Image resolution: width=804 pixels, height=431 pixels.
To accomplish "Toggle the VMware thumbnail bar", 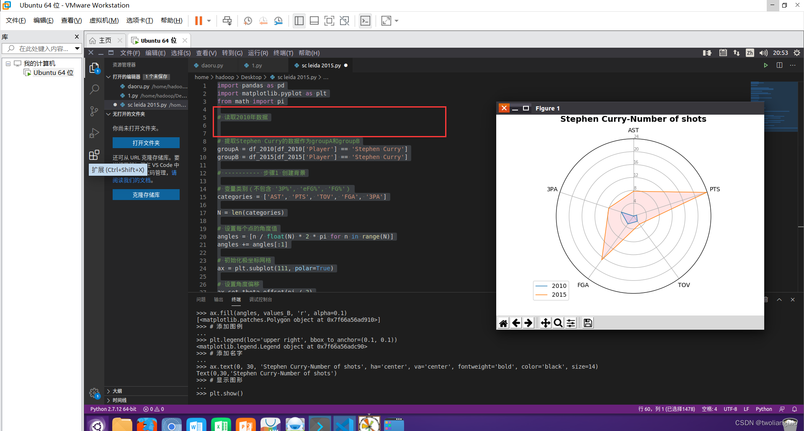I will click(x=314, y=21).
